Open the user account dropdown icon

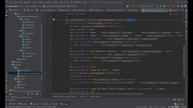tap(128, 6)
